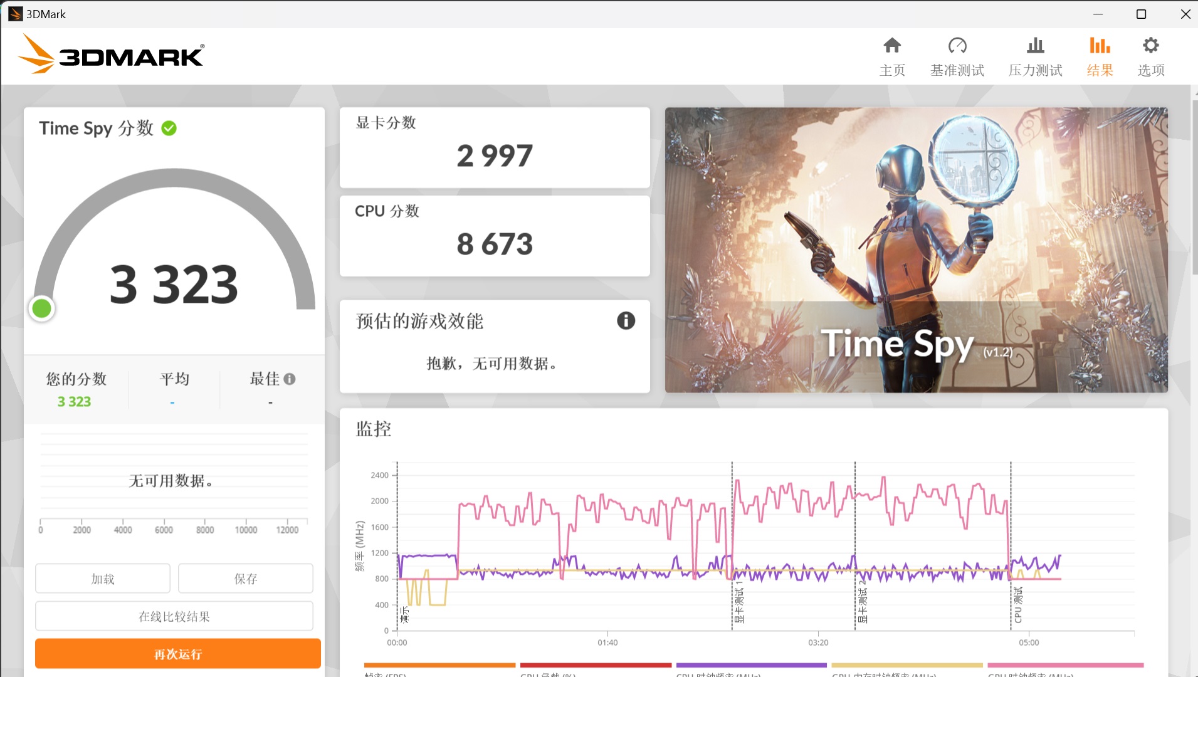Screen dimensions: 1198x756
Task: Click the pink legend bar under monitoring chart
Action: point(1066,665)
